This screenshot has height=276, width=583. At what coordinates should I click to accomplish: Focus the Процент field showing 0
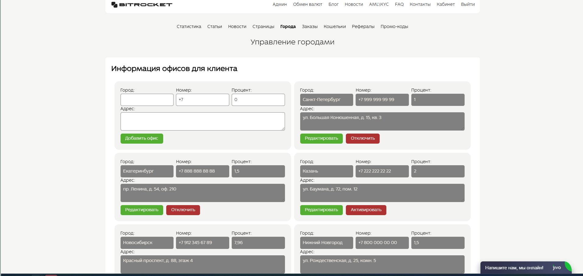pyautogui.click(x=258, y=100)
